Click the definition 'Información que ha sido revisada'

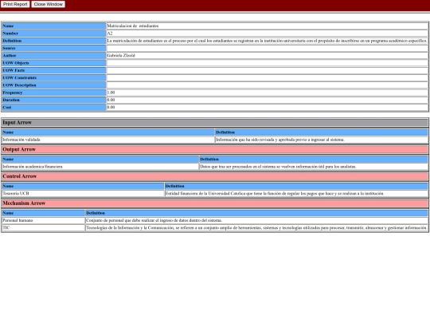coord(280,140)
